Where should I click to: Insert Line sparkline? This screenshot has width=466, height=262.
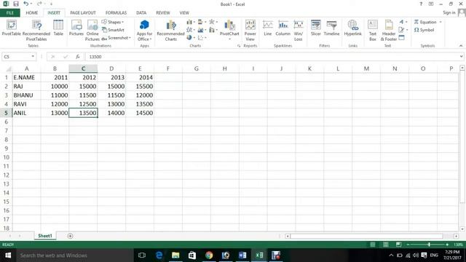pyautogui.click(x=268, y=28)
